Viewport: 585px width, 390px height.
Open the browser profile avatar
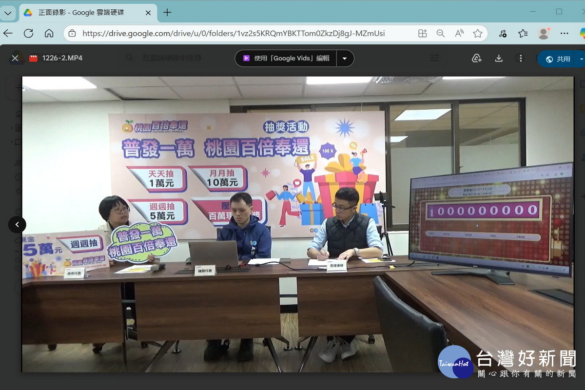[544, 33]
